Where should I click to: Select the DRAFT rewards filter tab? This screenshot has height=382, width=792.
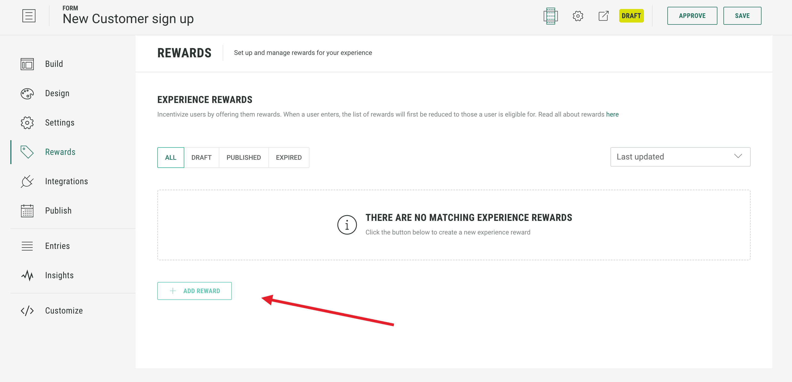tap(201, 157)
